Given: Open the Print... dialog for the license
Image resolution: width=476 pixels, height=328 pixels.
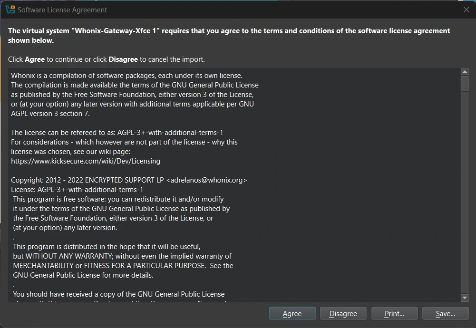Looking at the screenshot, I should [394, 313].
